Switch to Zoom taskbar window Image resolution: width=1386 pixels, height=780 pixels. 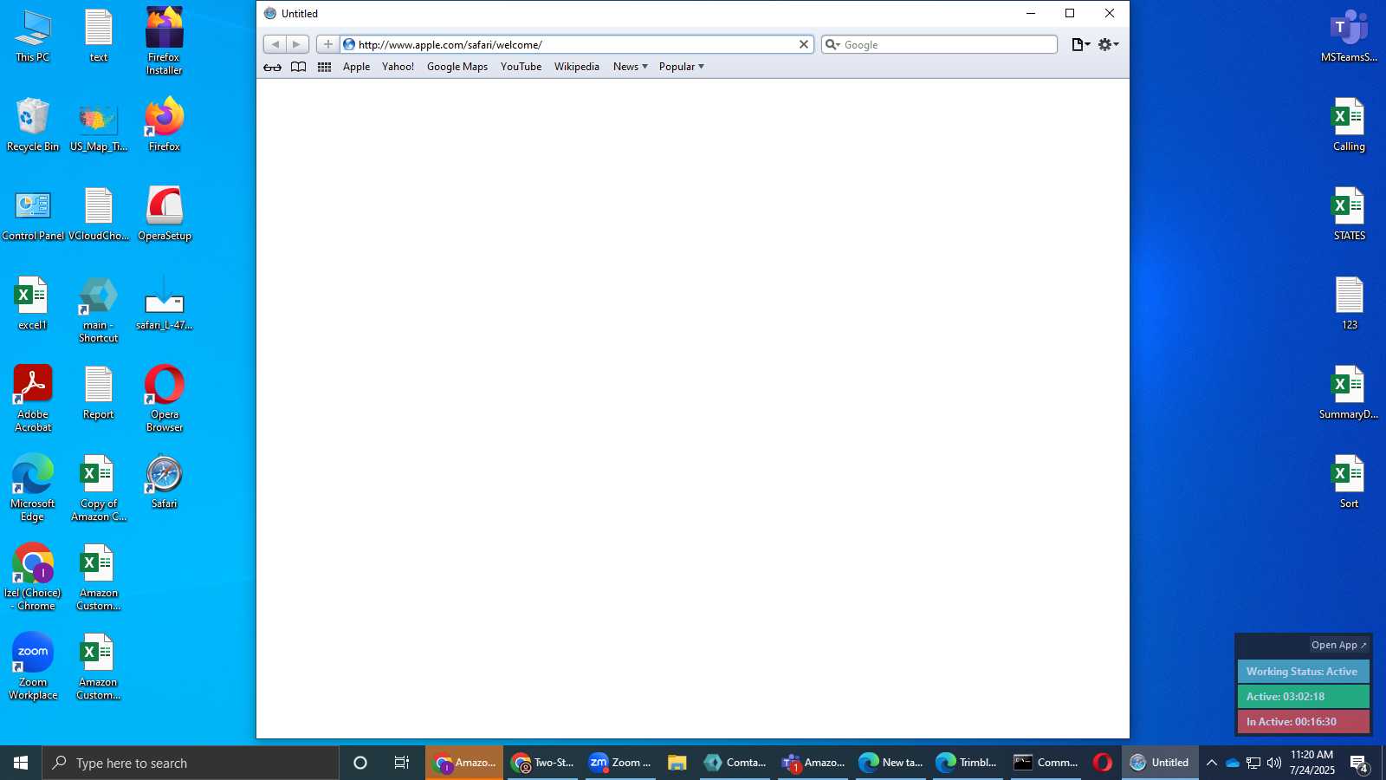620,763
